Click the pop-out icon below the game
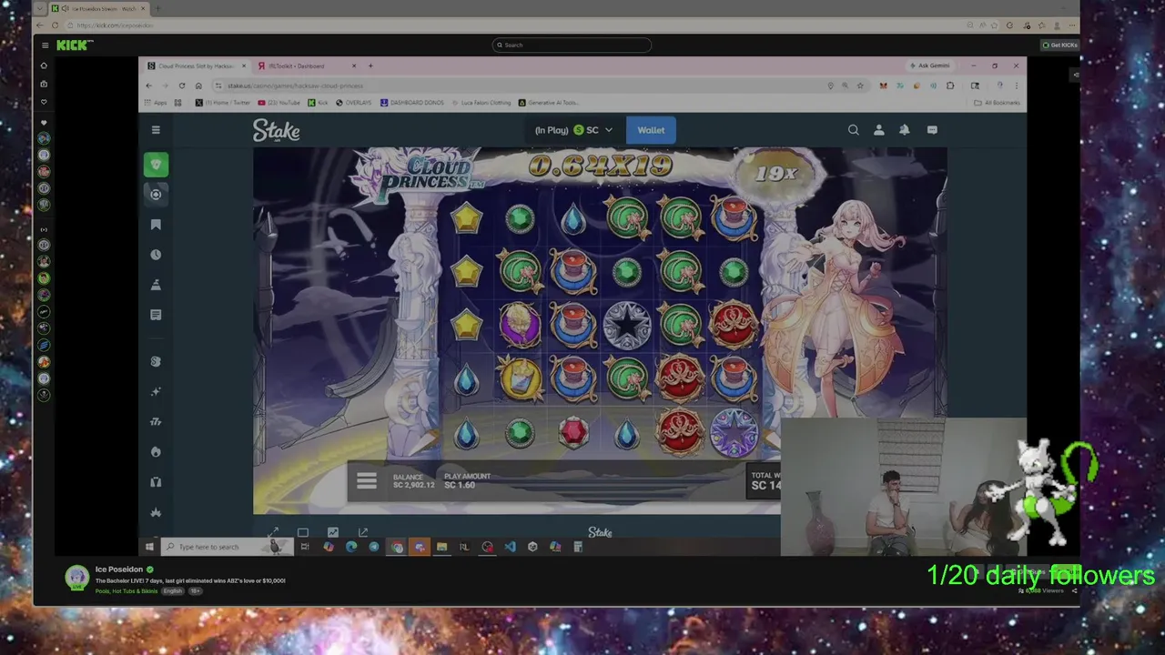The image size is (1165, 655). coord(363,532)
